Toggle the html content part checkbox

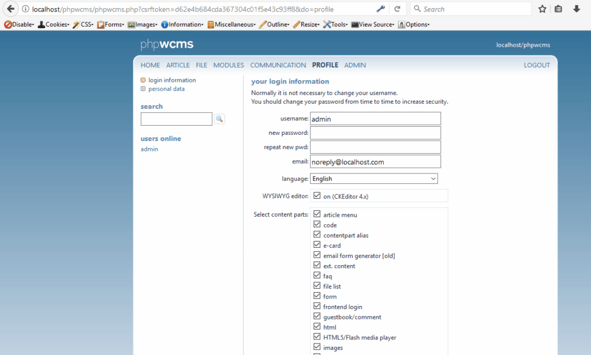pos(317,326)
